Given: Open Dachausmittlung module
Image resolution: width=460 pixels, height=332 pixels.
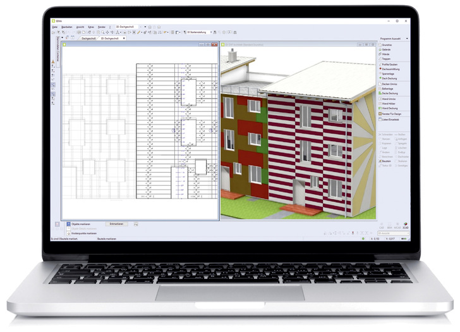Looking at the screenshot, I should (x=390, y=70).
